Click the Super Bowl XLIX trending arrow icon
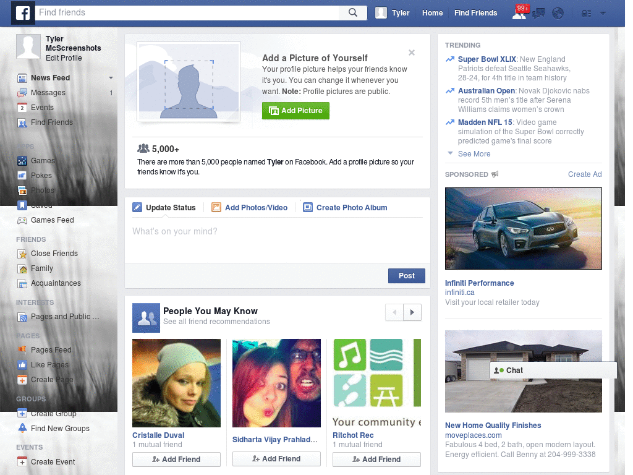This screenshot has height=475, width=633. pos(450,59)
